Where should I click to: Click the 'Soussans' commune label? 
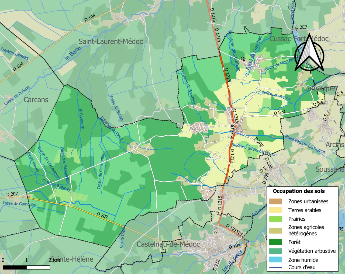(x=330, y=169)
